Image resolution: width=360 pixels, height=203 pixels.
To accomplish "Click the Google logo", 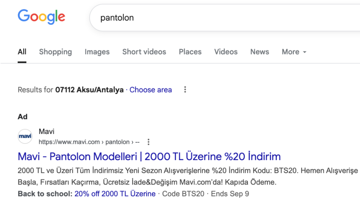I will [41, 17].
